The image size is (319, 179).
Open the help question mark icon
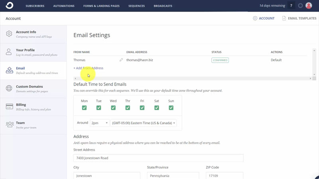291,6
